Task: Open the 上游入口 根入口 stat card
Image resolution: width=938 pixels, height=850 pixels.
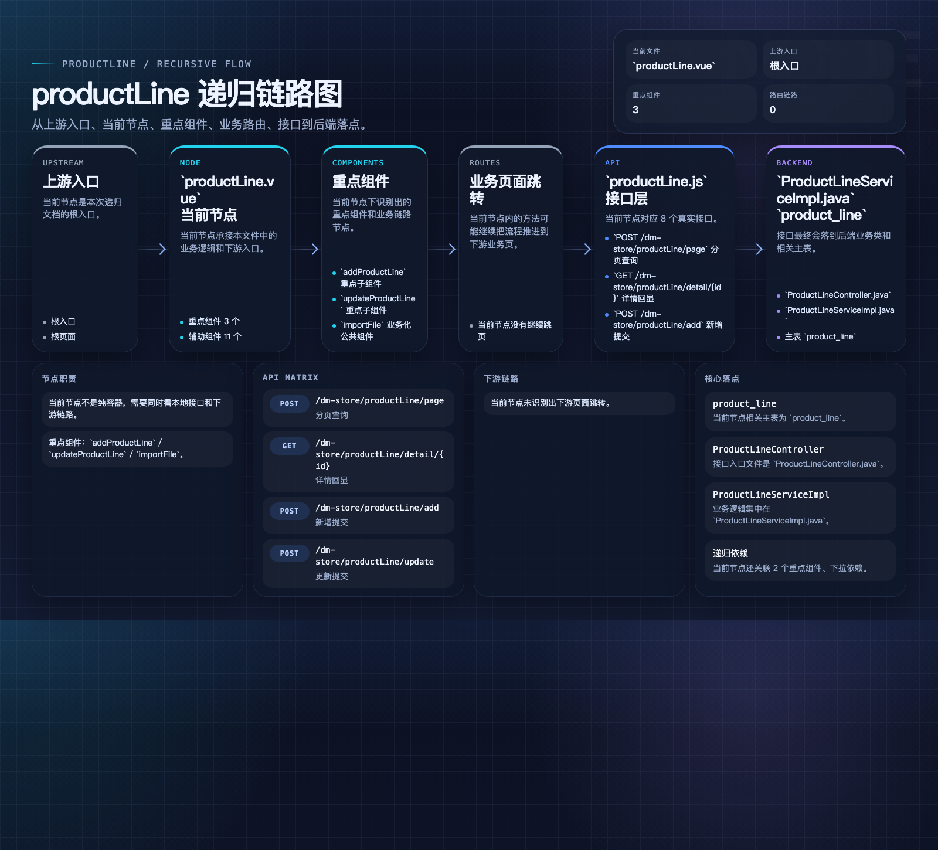Action: point(828,59)
